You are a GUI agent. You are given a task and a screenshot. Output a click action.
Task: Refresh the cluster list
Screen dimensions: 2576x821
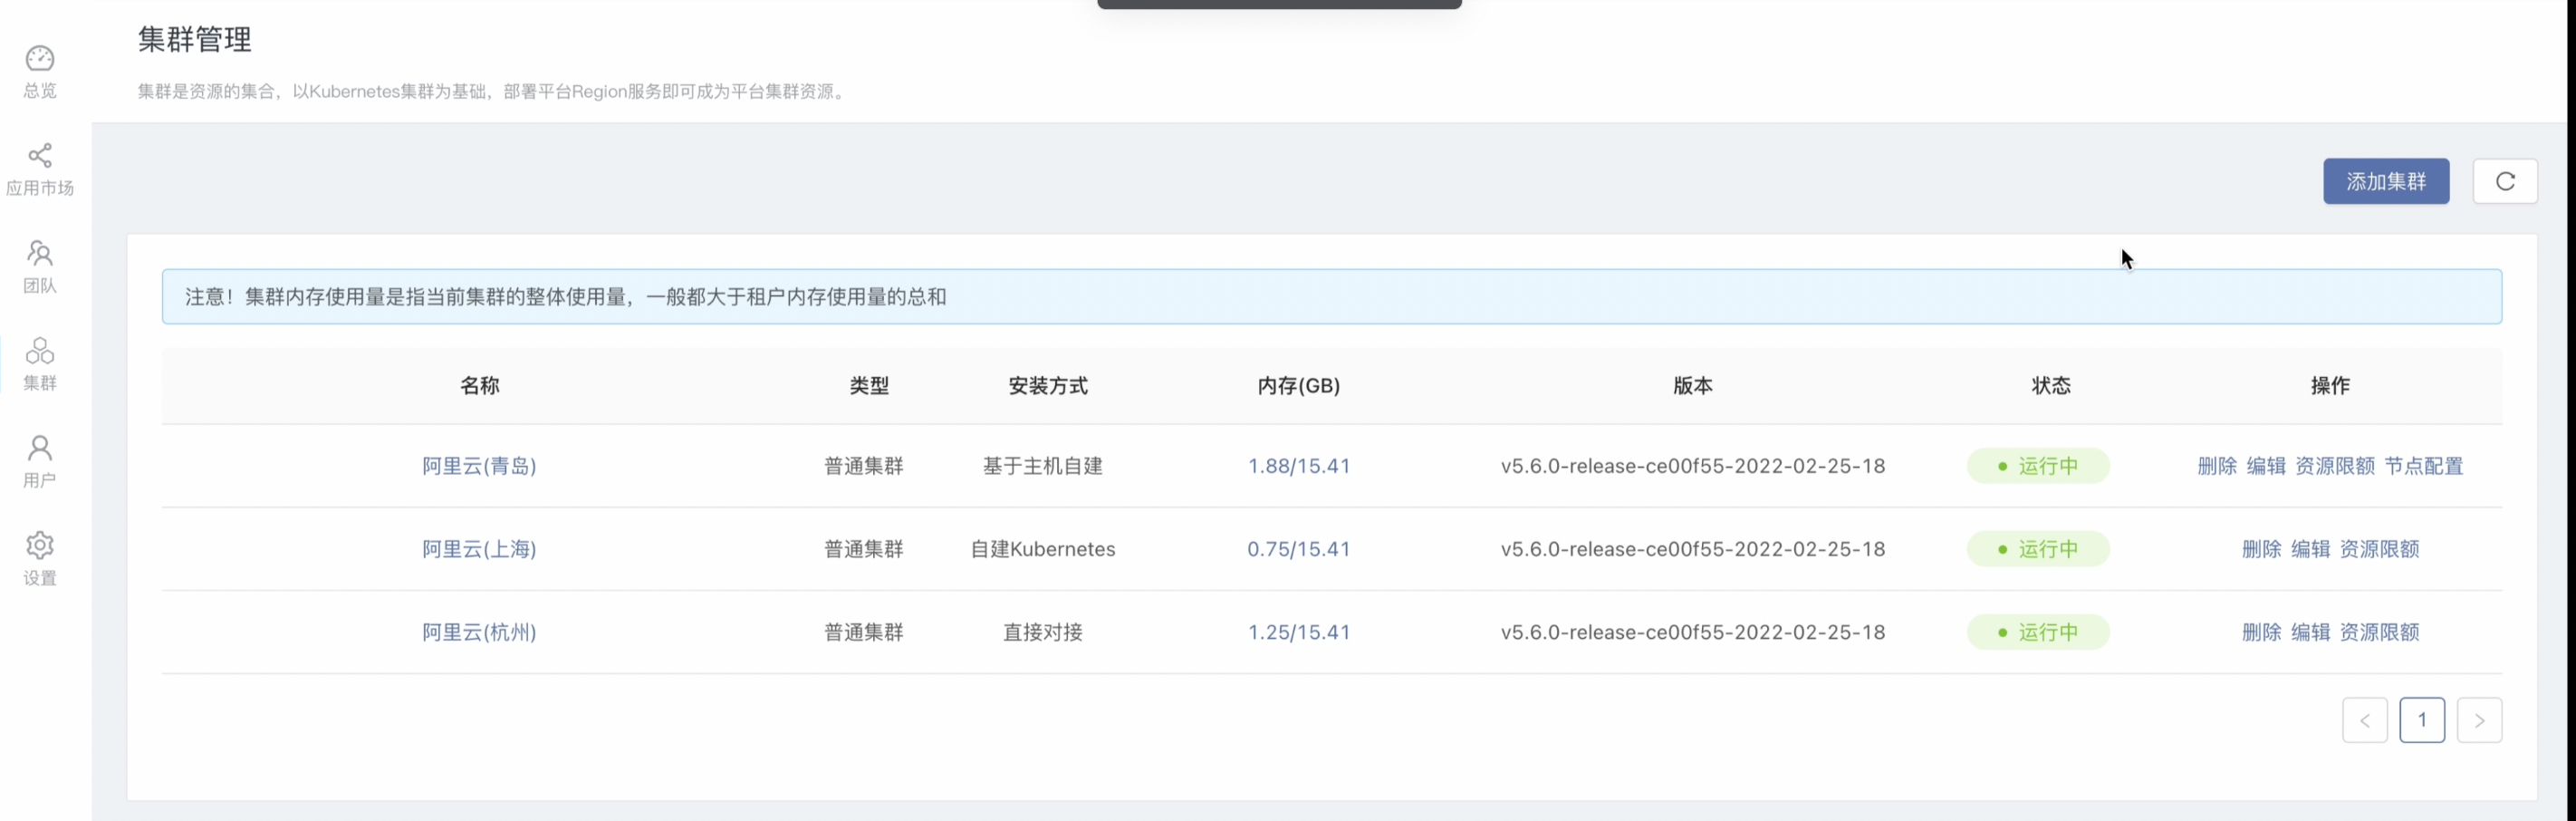[2505, 181]
